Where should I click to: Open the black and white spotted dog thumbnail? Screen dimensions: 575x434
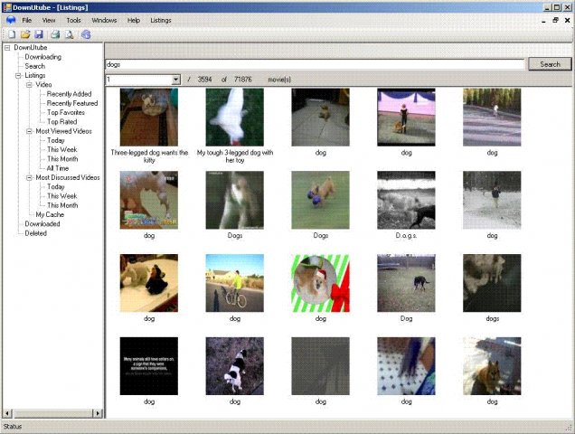coord(235,366)
